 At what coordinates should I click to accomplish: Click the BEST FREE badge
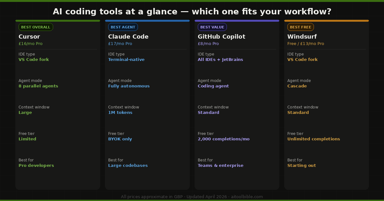[300, 27]
